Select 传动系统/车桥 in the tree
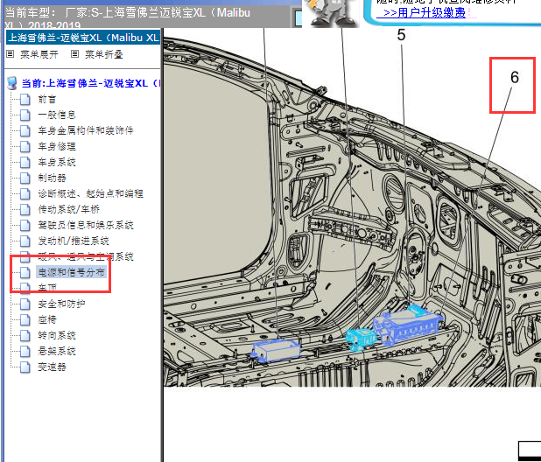541x462 pixels. (68, 209)
